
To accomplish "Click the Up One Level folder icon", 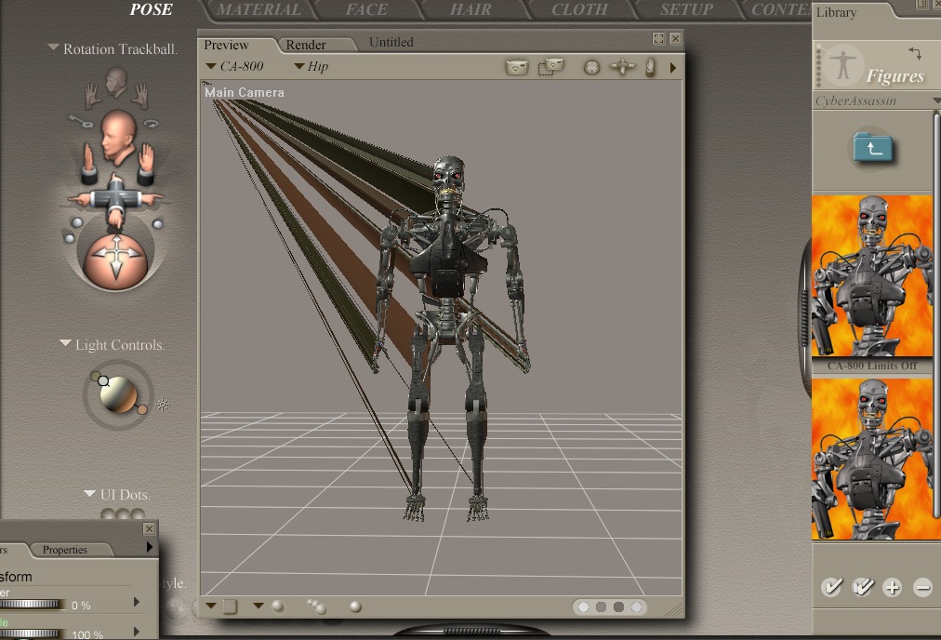I will [x=873, y=148].
